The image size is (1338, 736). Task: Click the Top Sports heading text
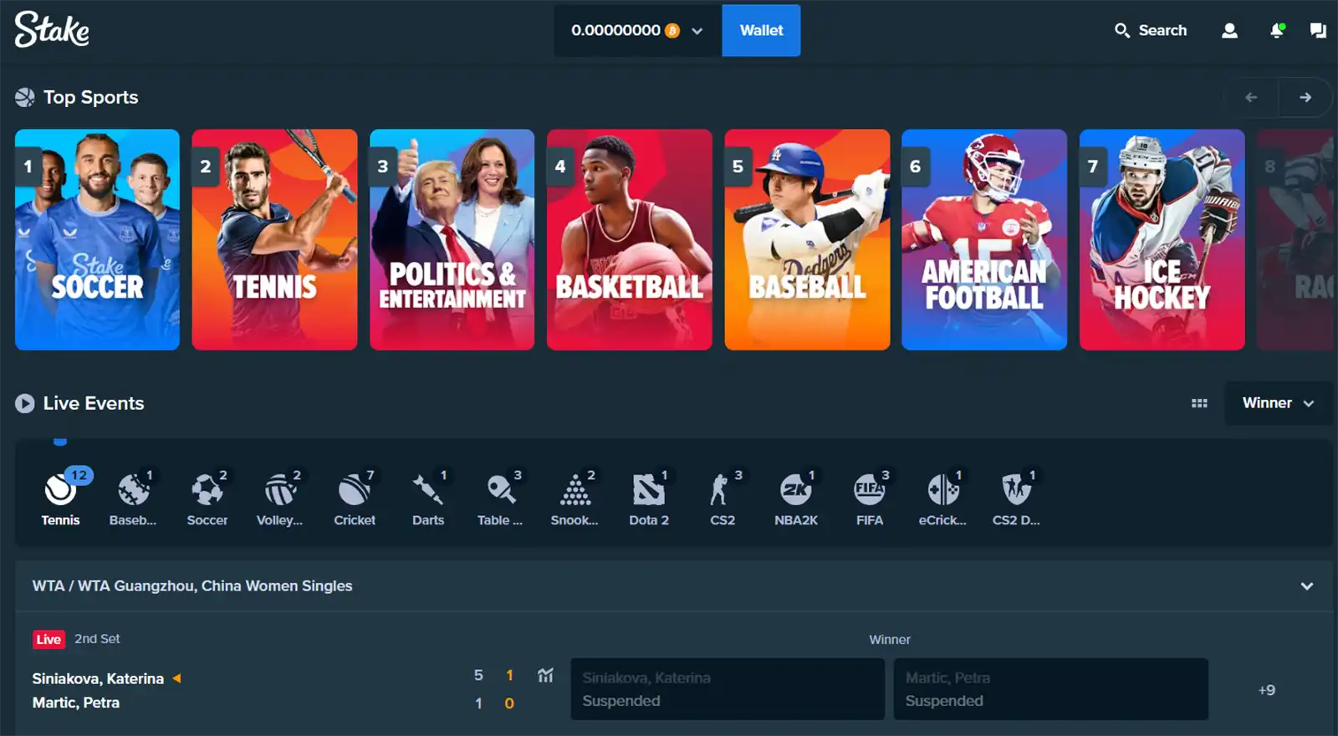(x=90, y=97)
